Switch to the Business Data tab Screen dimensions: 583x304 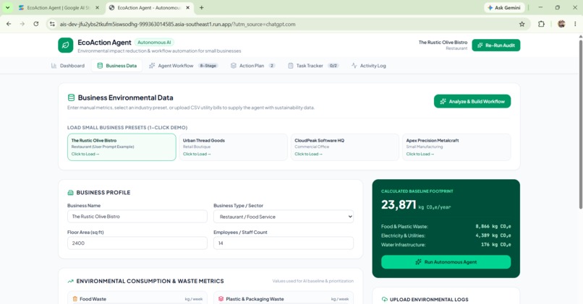point(116,66)
